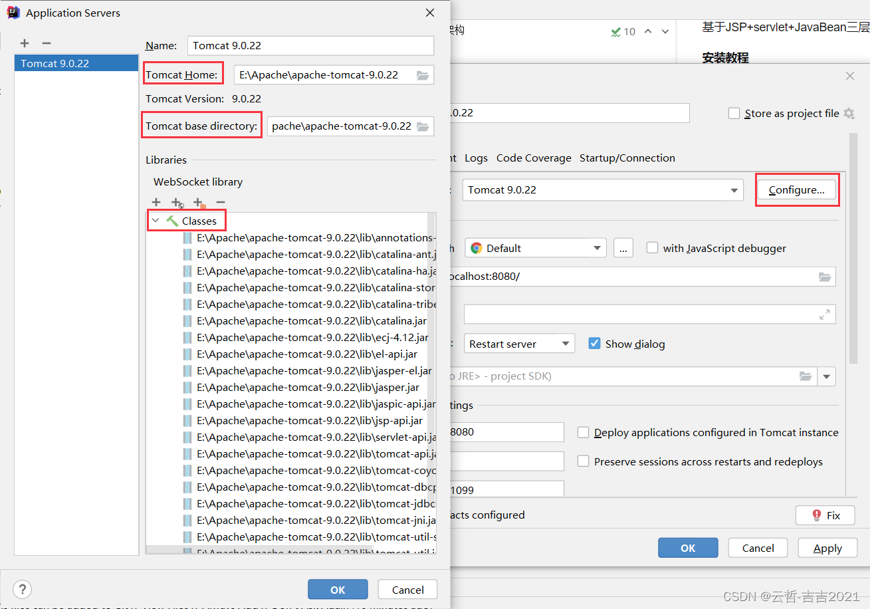Browse for JRE folder icon
Image resolution: width=870 pixels, height=609 pixels.
point(806,376)
